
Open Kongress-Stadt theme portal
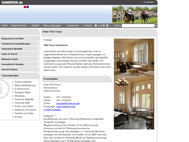22,92
